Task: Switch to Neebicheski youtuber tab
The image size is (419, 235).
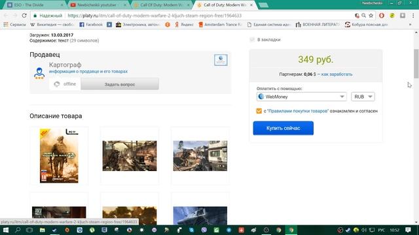Action: (x=97, y=5)
